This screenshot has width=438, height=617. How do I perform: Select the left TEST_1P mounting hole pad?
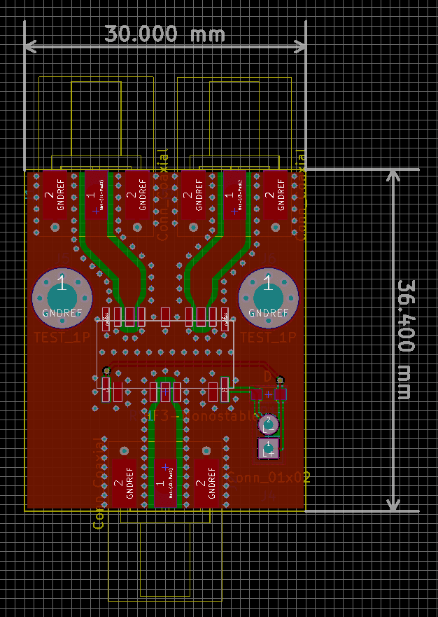(62, 298)
